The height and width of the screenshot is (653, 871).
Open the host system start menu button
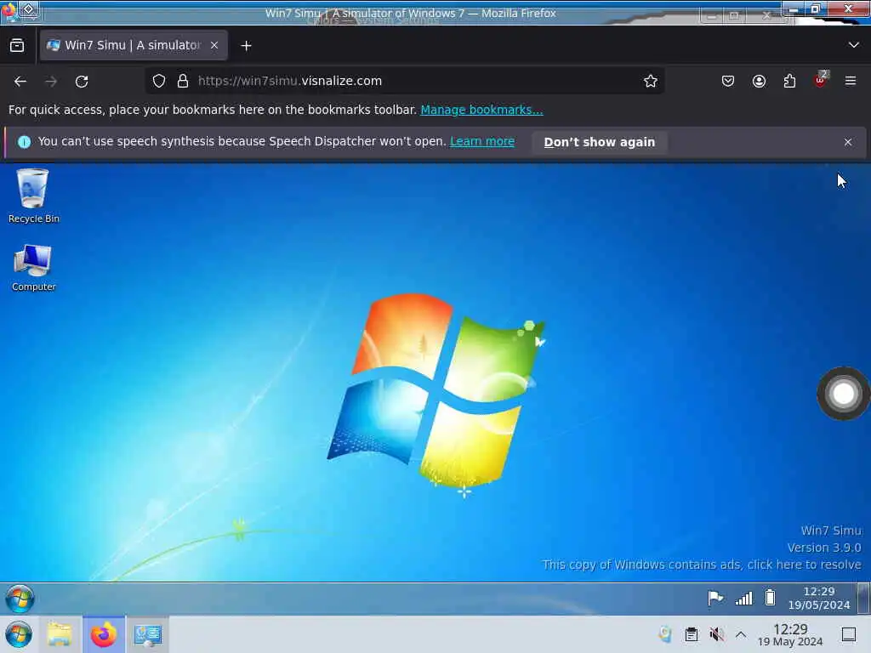click(x=19, y=634)
